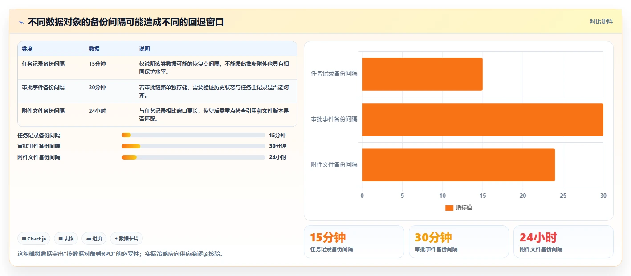
Task: Click the description starting 若审批链路单独存储
Action: click(215, 92)
